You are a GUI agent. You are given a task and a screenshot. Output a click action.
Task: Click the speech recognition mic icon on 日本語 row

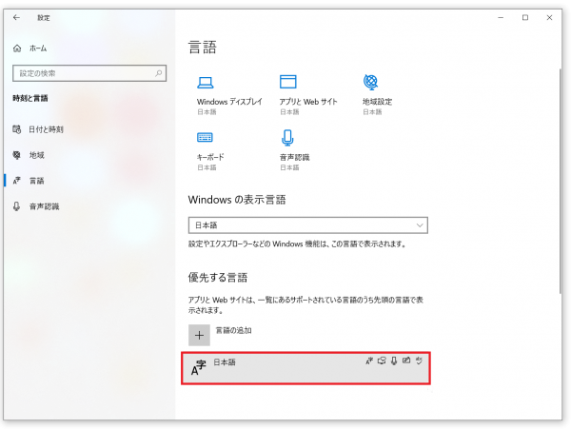394,361
